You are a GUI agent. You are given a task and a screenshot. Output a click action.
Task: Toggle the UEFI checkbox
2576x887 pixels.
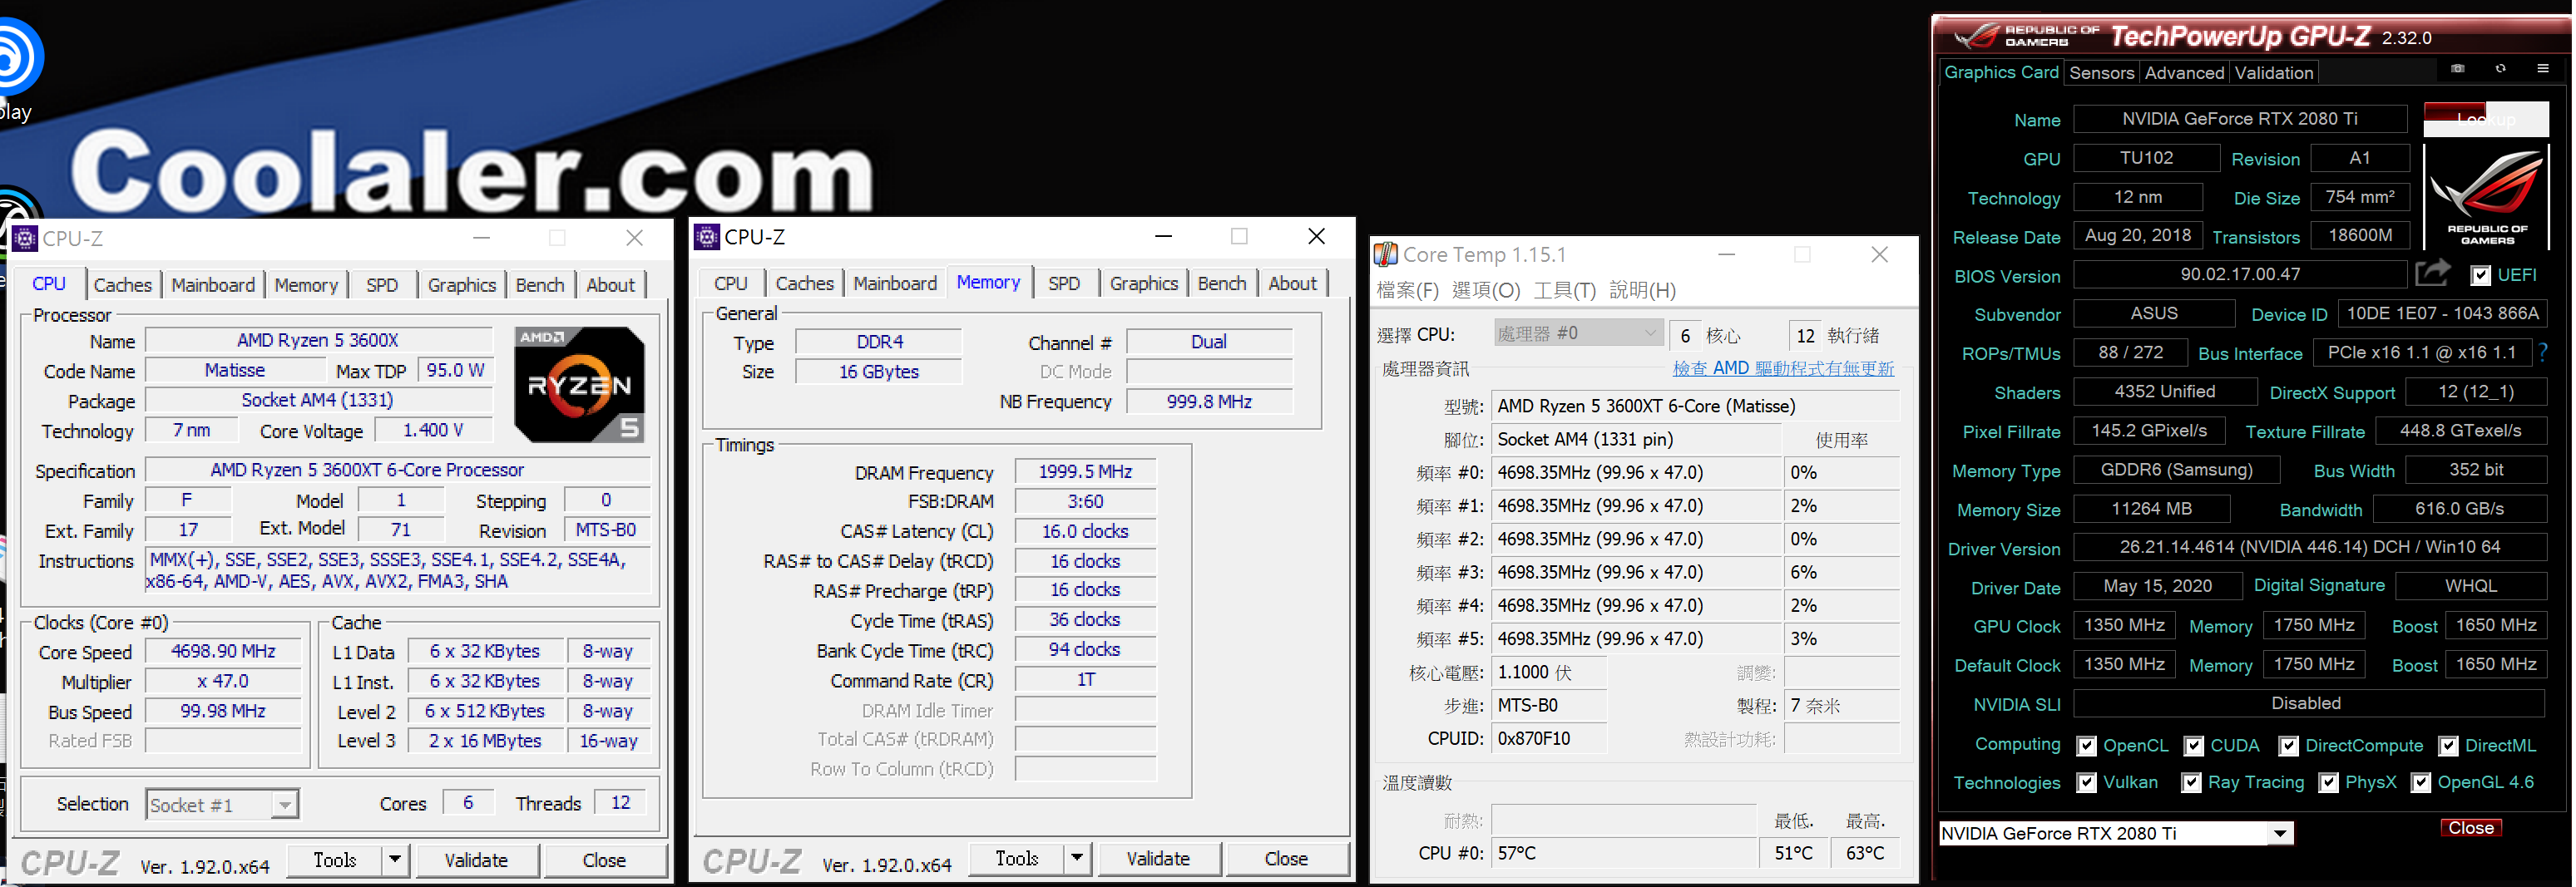tap(2480, 276)
